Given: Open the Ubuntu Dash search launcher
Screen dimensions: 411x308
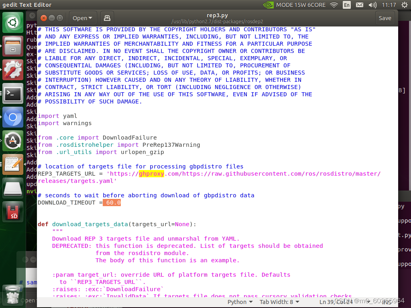Looking at the screenshot, I should [x=12, y=22].
